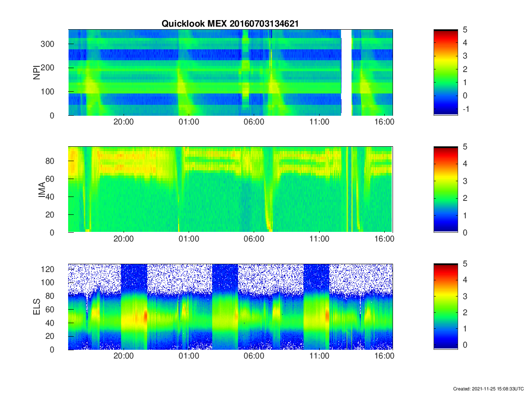
Task: Click the 11:00 tick under IMA panel
Action: coord(319,240)
